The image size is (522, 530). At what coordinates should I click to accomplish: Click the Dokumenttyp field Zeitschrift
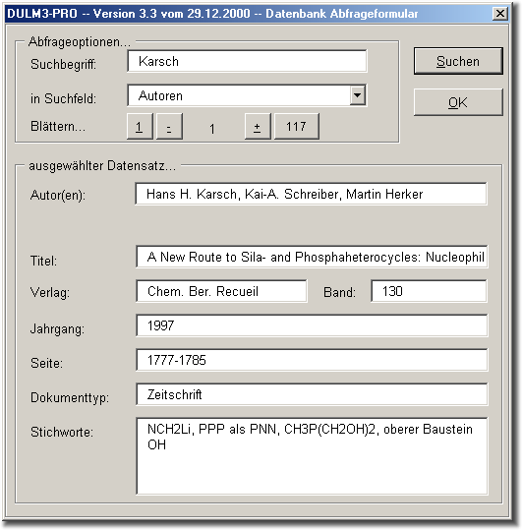point(312,394)
